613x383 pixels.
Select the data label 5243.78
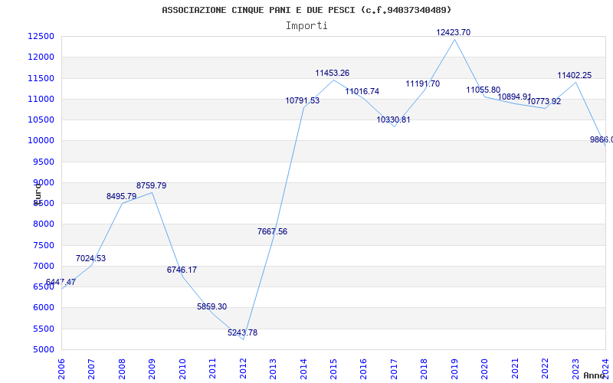point(242,332)
